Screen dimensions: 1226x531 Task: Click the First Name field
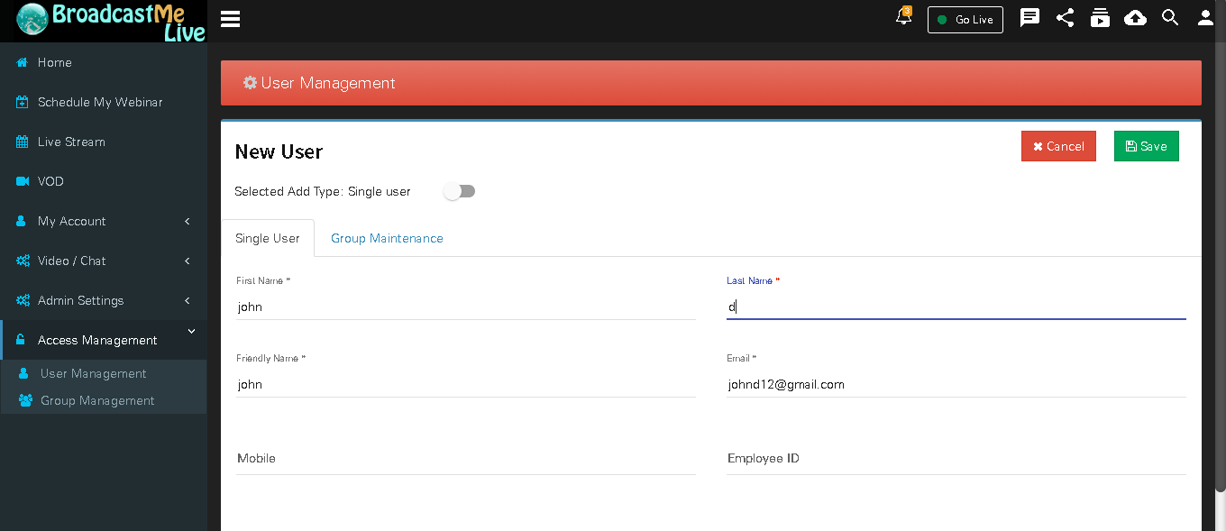[466, 307]
